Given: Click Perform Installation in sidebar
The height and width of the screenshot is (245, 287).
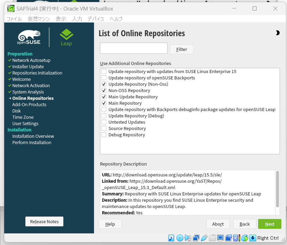Looking at the screenshot, I should (32, 142).
